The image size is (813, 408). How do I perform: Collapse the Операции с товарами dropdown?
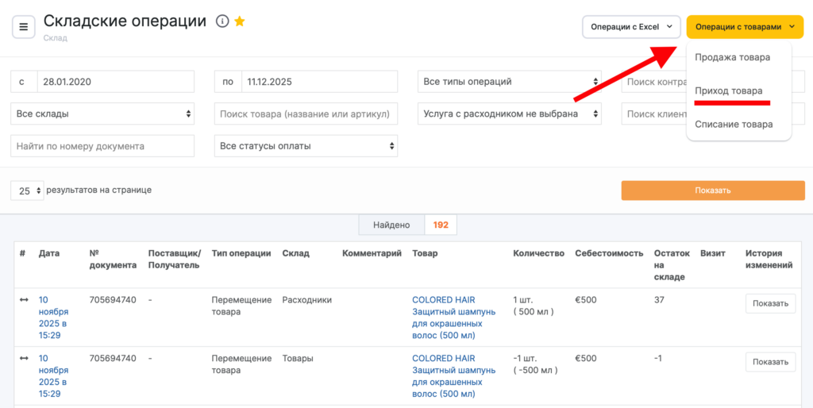744,27
